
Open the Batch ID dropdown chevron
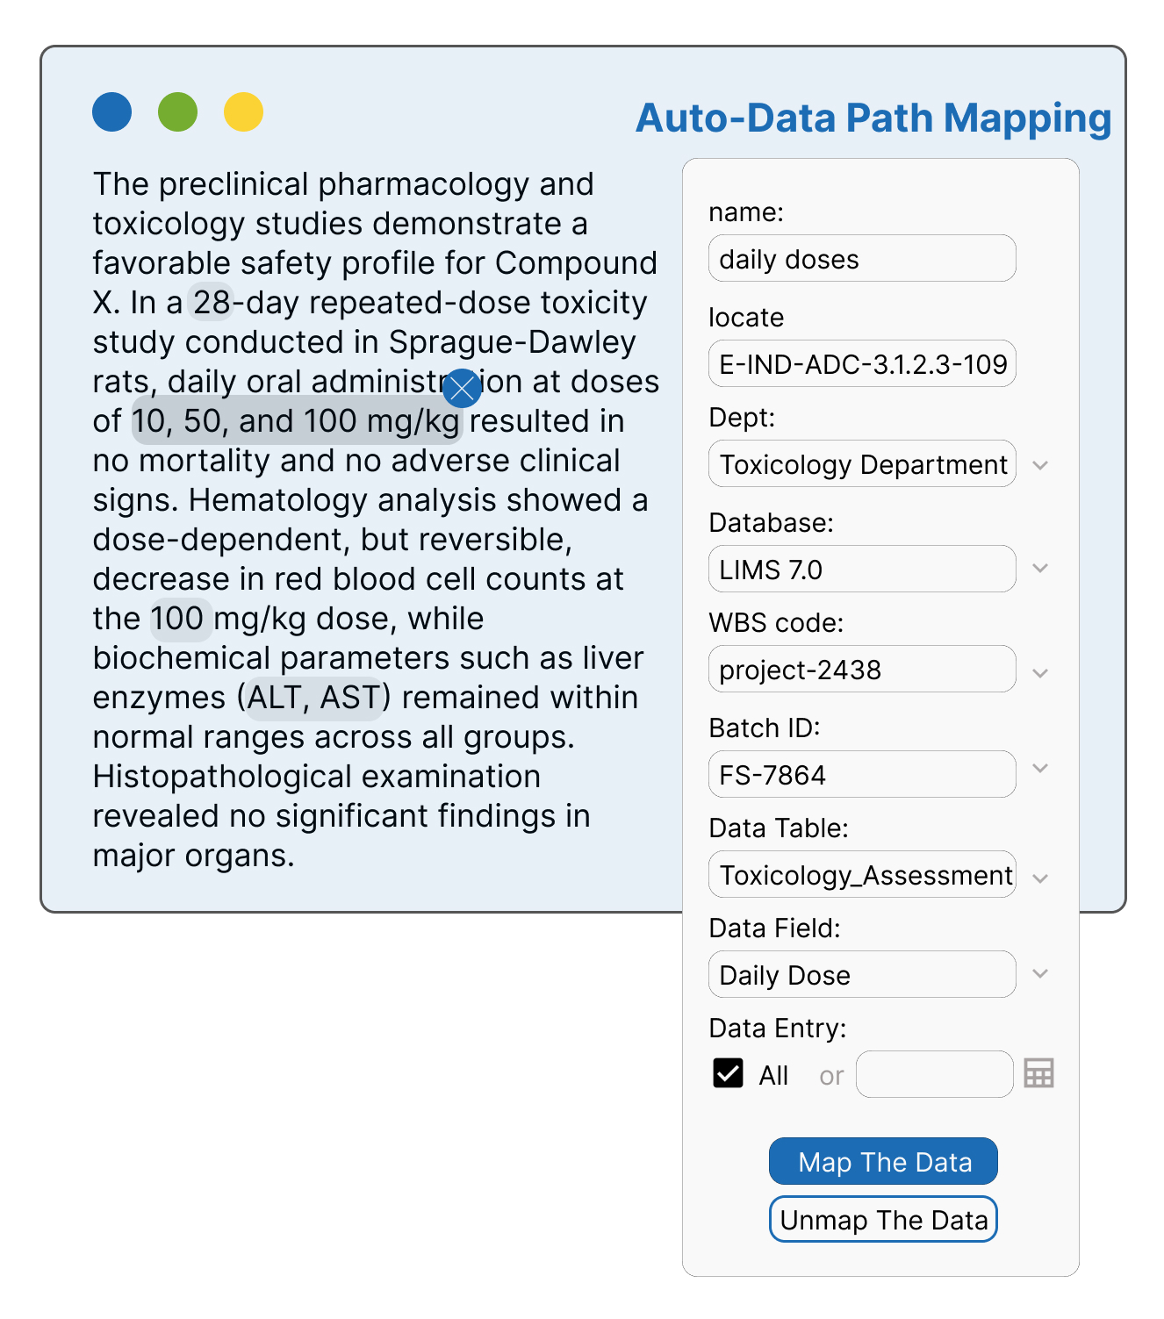(x=1040, y=769)
